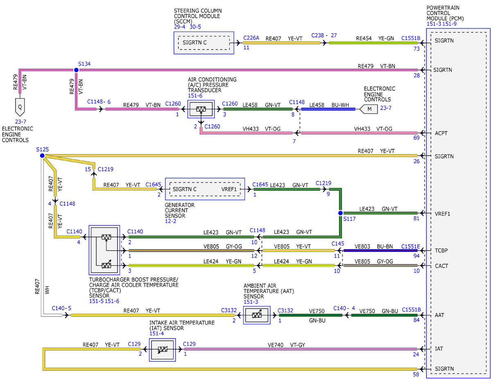Select PCM pin number 69
This screenshot has width=491, height=379.
tap(417, 139)
